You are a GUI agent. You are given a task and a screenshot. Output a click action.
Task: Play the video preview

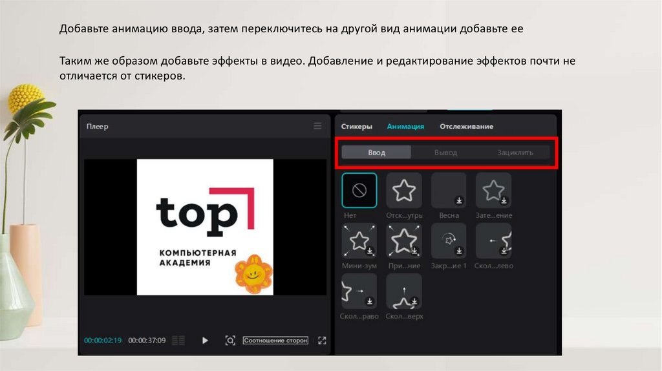(205, 340)
